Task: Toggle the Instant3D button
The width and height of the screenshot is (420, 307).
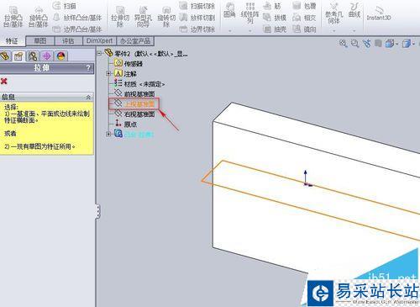Action: point(379,13)
